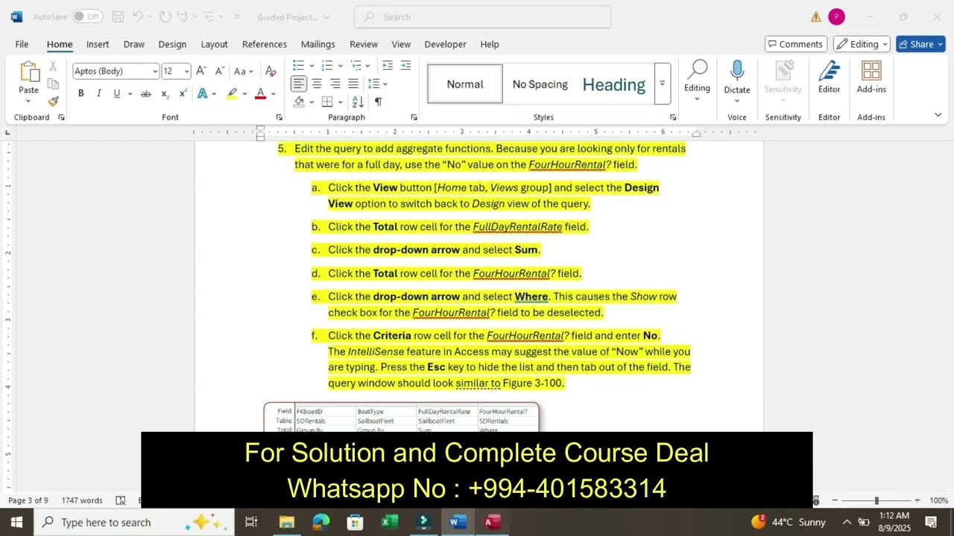The image size is (954, 536).
Task: Switch to the References tab
Action: (x=265, y=44)
